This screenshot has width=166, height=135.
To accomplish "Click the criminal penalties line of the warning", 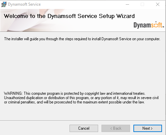I will (x=74, y=102).
